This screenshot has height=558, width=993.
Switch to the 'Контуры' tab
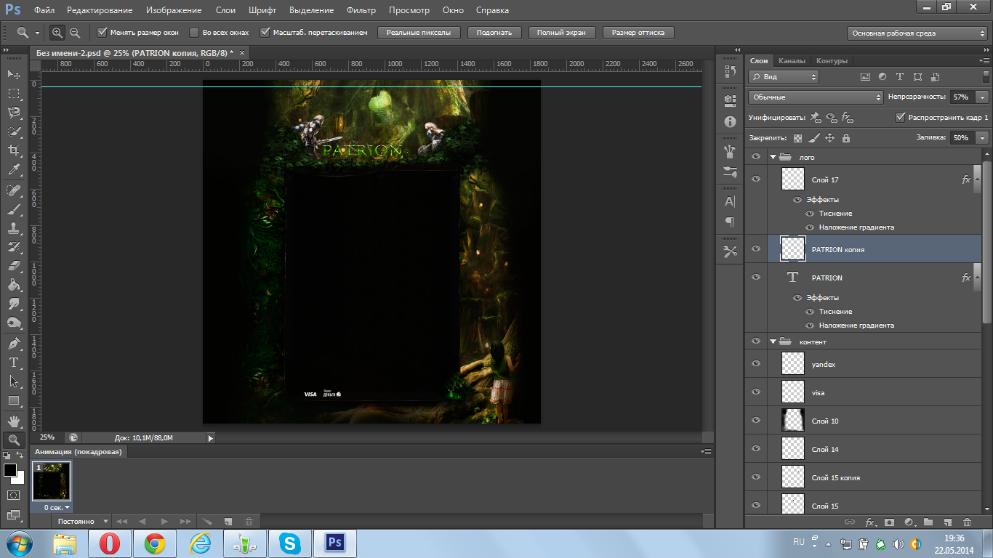pos(832,61)
